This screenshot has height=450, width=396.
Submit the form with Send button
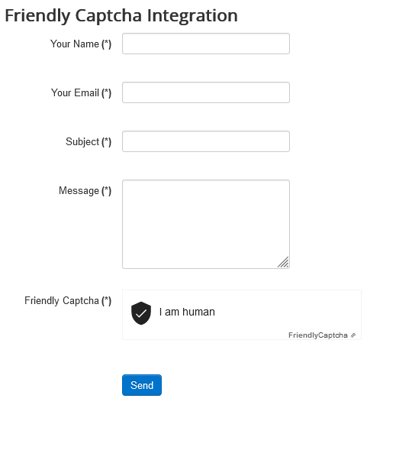142,385
